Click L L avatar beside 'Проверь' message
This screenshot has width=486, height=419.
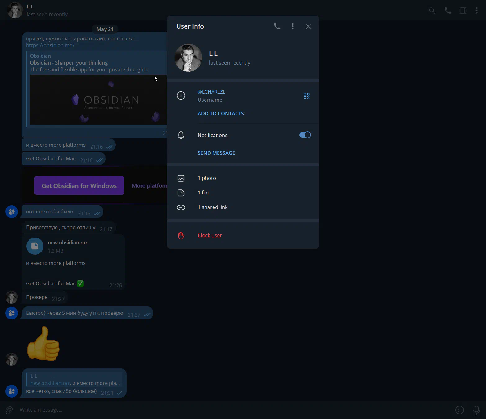pos(12,297)
